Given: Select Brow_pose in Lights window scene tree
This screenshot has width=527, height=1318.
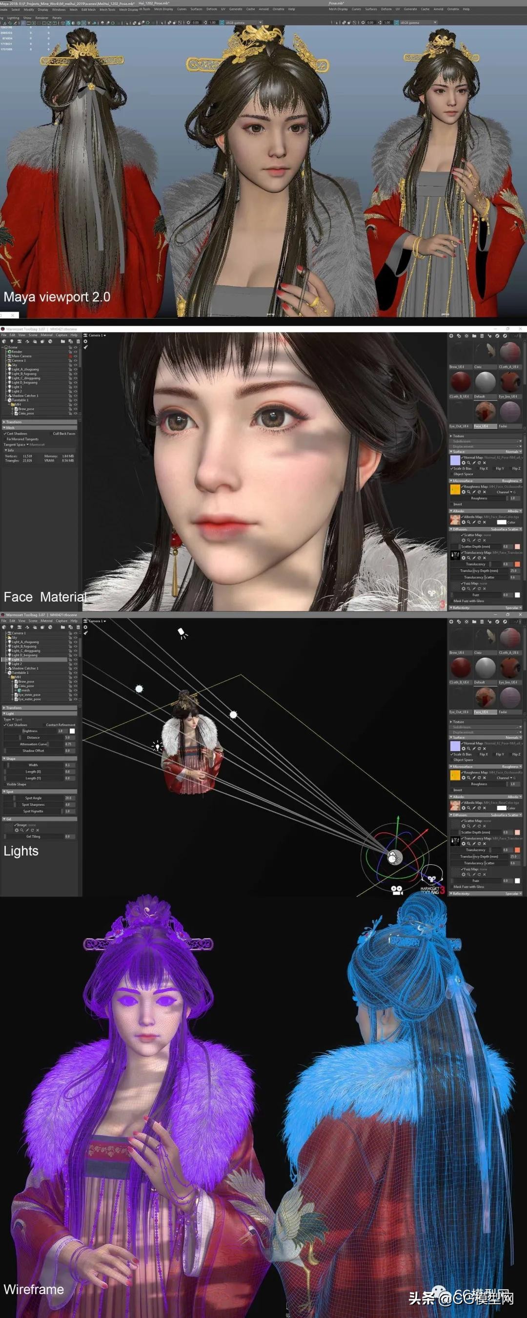Looking at the screenshot, I should (26, 682).
